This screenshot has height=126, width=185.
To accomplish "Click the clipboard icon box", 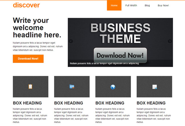I will point(30,87).
